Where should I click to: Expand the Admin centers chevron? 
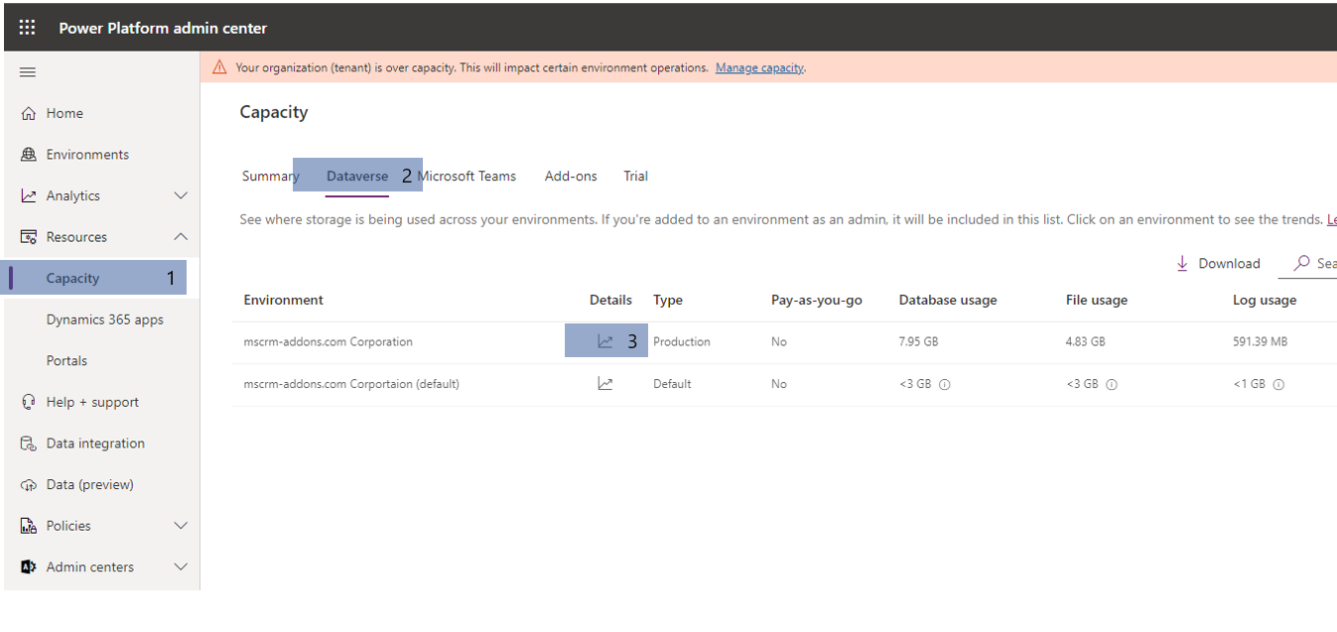pyautogui.click(x=181, y=568)
